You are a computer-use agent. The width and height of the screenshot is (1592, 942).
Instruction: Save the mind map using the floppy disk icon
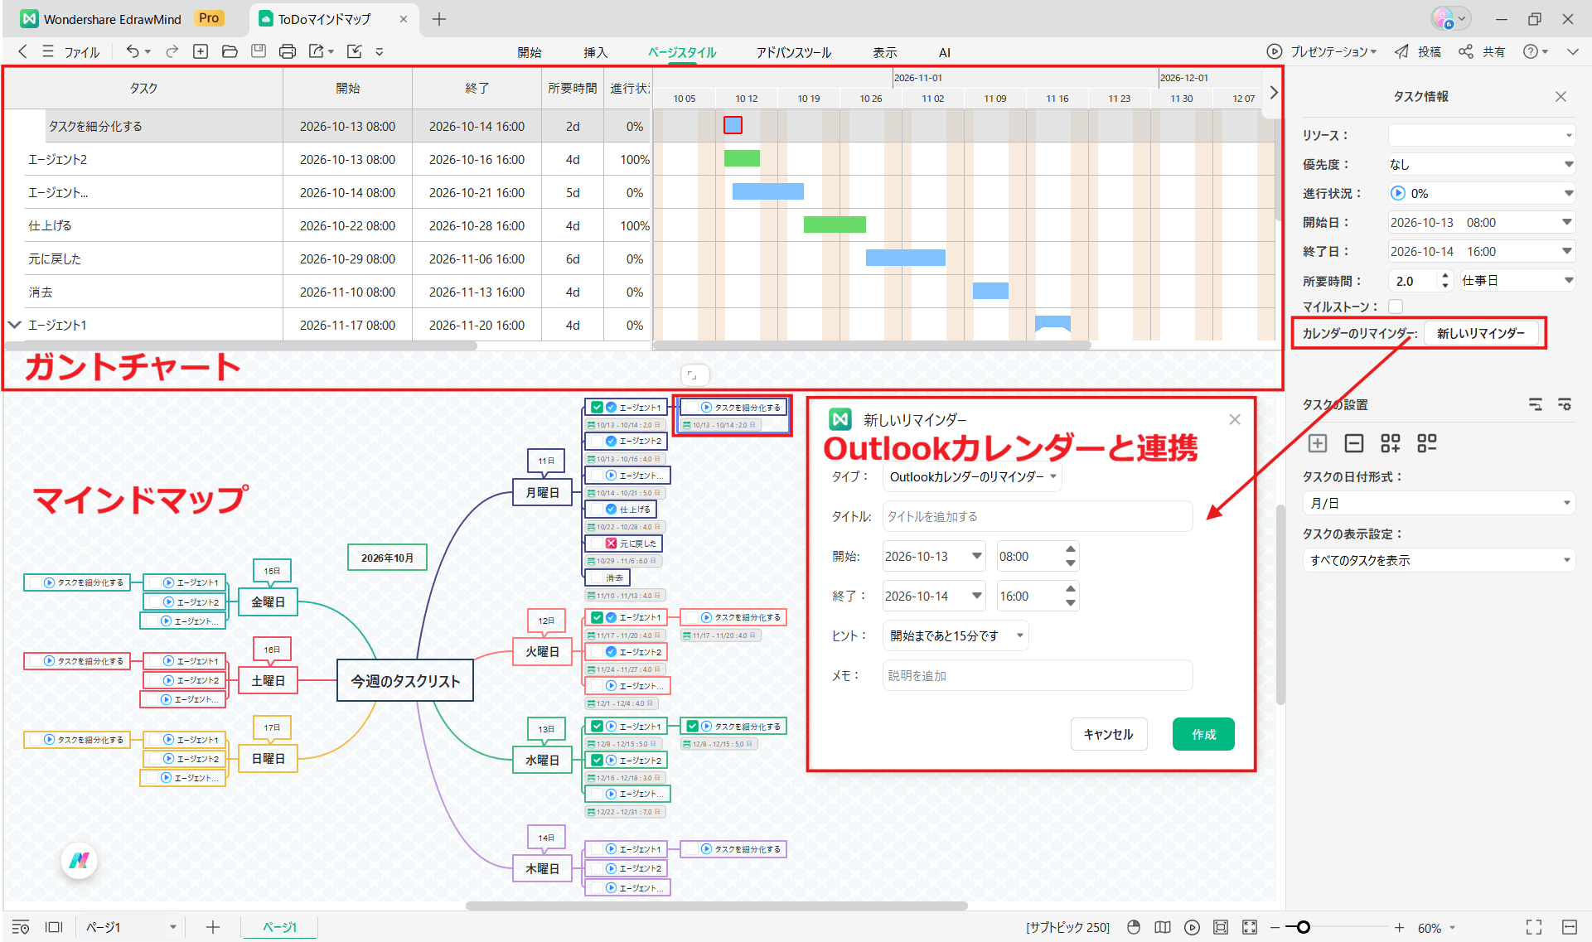pyautogui.click(x=258, y=51)
